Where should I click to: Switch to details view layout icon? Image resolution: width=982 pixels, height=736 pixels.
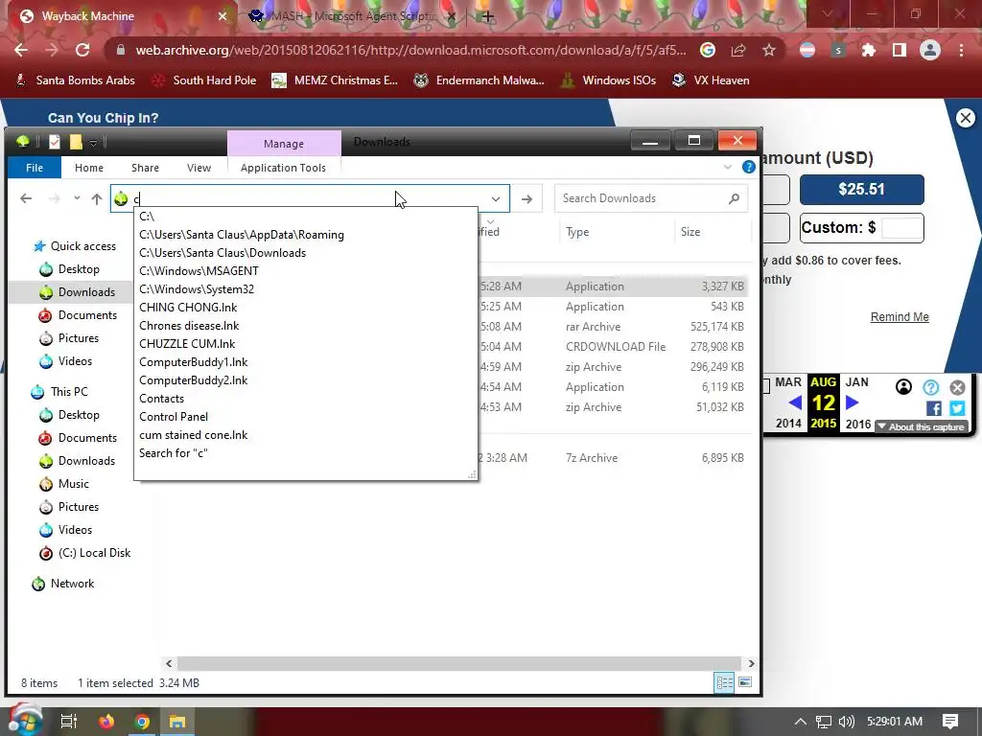(725, 682)
